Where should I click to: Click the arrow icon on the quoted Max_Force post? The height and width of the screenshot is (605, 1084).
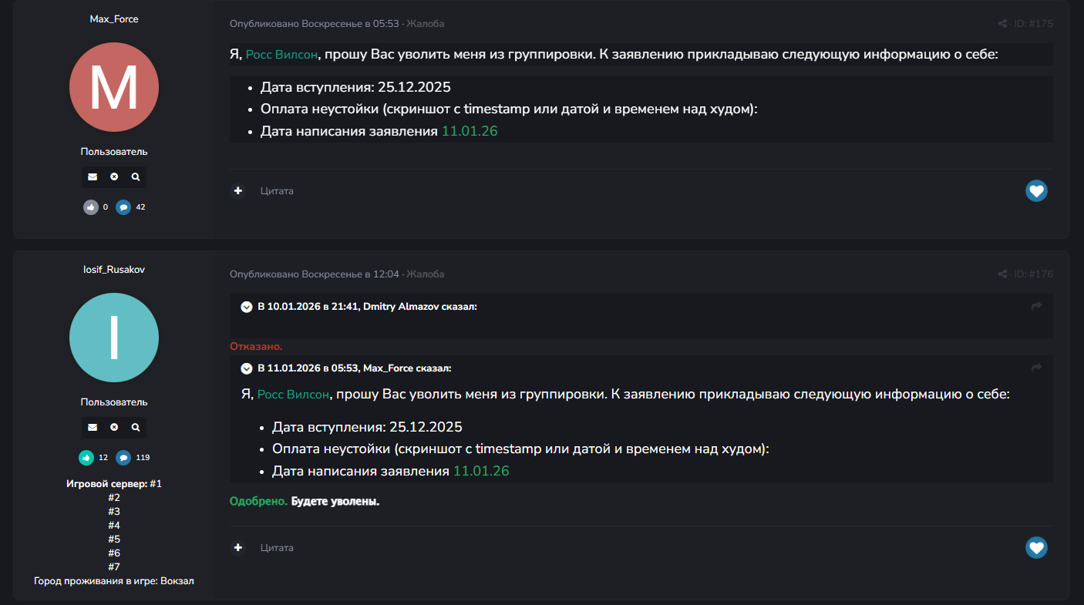pos(1036,368)
